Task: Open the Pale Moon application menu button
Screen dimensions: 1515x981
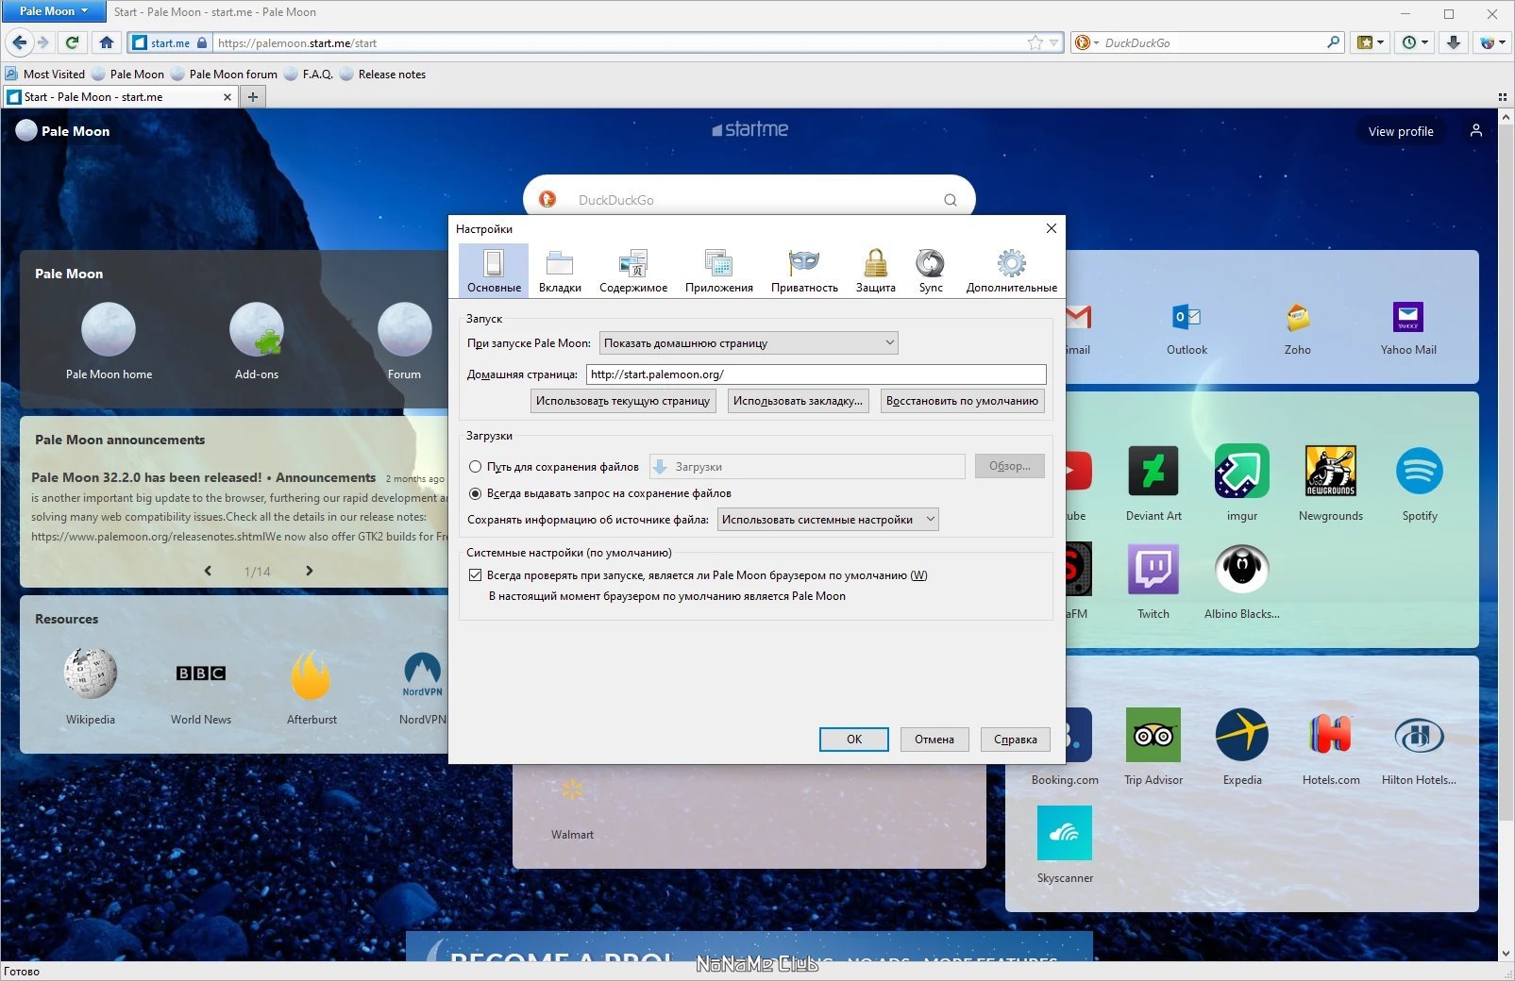Action: click(x=54, y=11)
